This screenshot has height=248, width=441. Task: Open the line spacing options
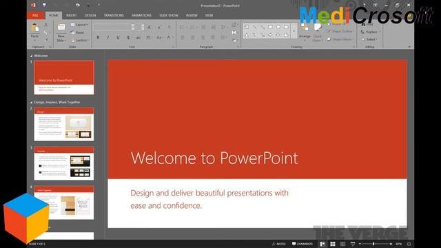(x=224, y=28)
